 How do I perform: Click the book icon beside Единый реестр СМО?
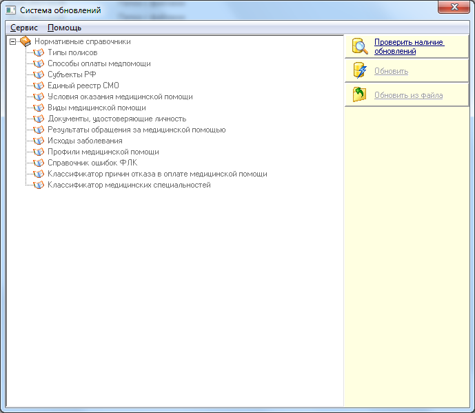click(39, 85)
